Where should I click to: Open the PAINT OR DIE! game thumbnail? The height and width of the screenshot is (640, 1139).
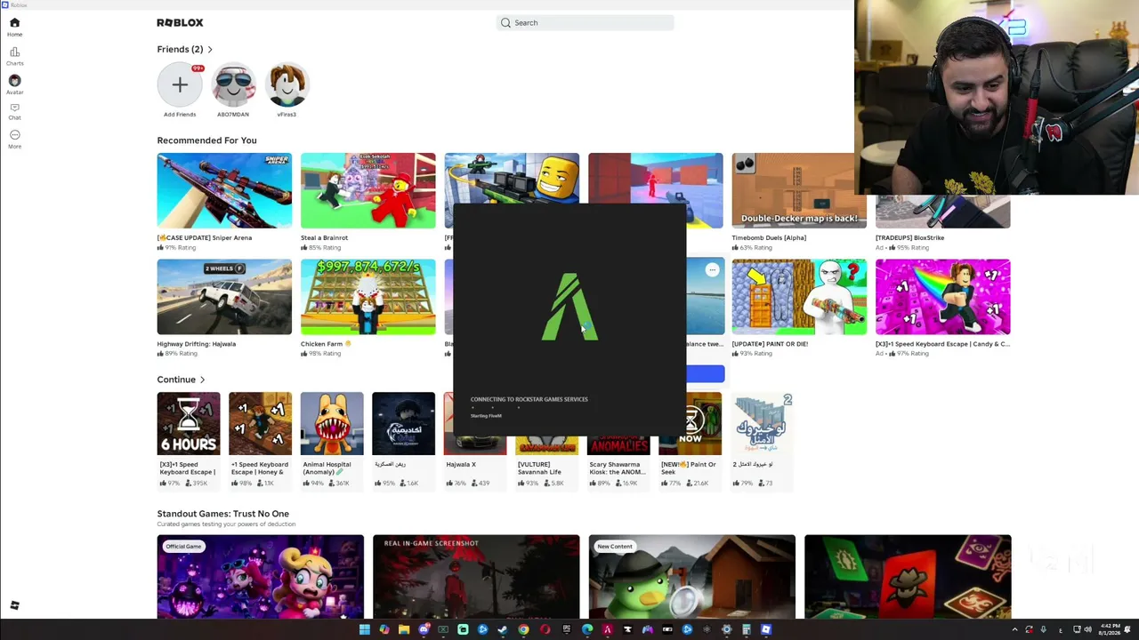(799, 297)
